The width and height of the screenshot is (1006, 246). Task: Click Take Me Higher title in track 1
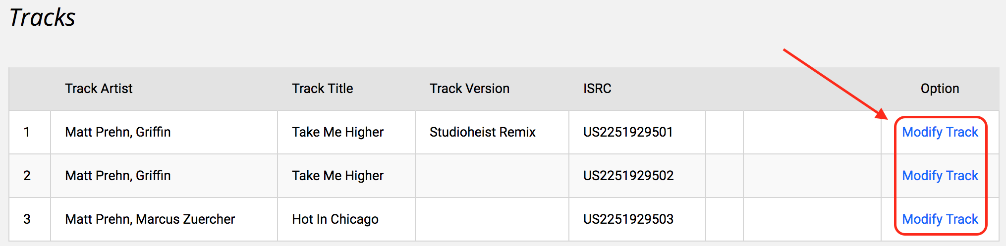pyautogui.click(x=337, y=132)
